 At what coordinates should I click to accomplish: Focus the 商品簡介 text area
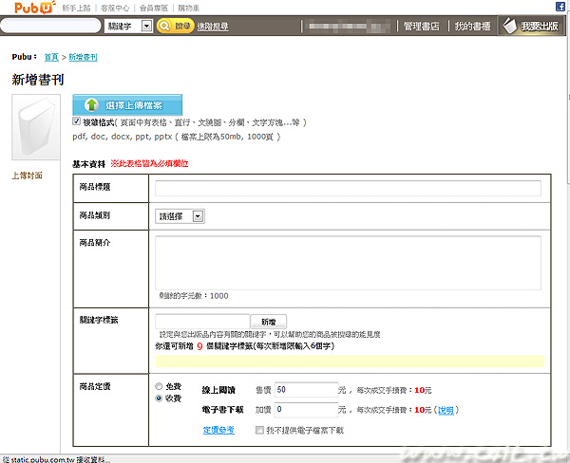[x=348, y=263]
